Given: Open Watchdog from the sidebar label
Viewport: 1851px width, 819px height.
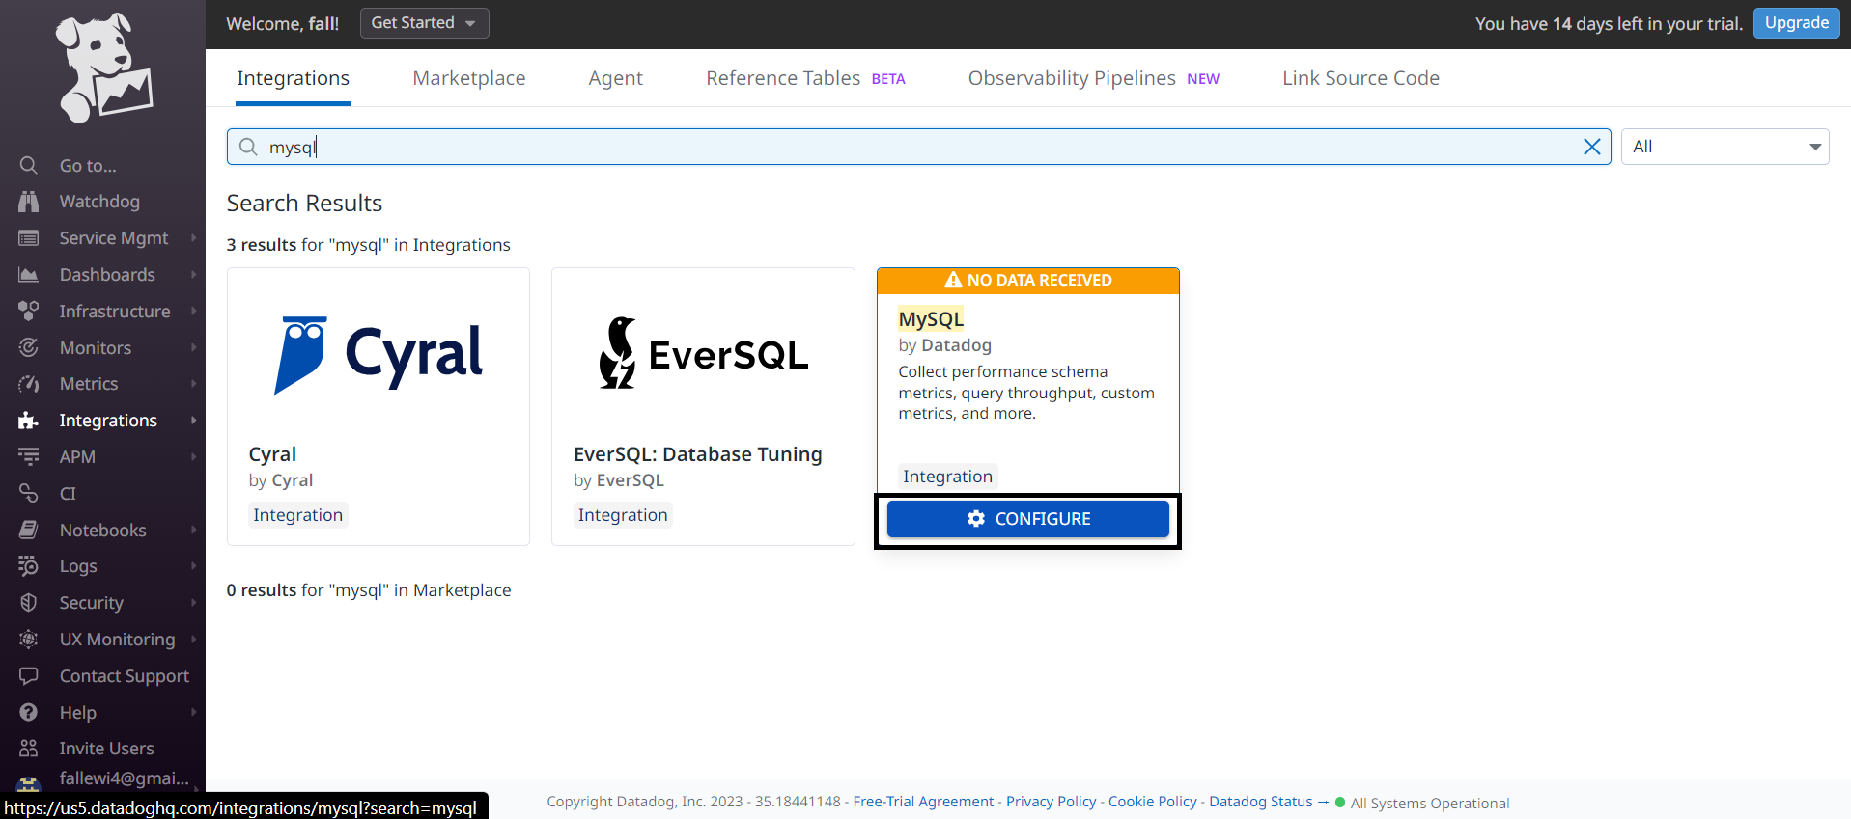Looking at the screenshot, I should pos(99,202).
